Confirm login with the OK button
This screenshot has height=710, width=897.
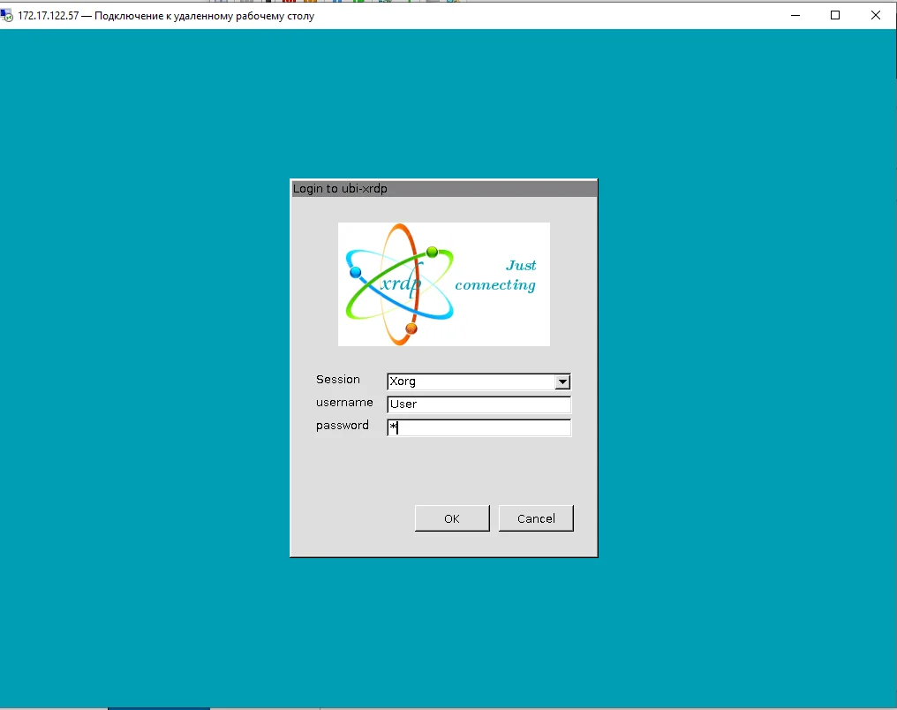[x=452, y=518]
